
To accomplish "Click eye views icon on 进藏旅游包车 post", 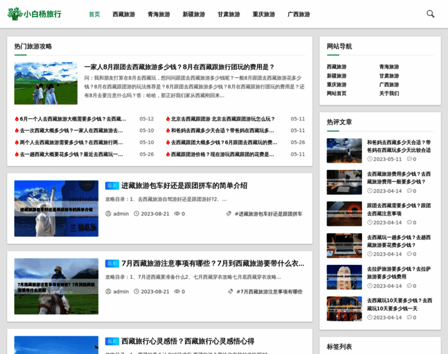I will (x=177, y=214).
